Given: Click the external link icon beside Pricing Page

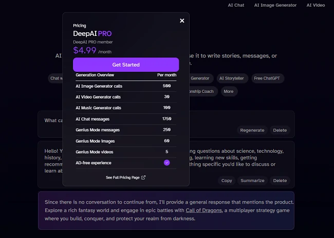Looking at the screenshot, I should pos(143,177).
